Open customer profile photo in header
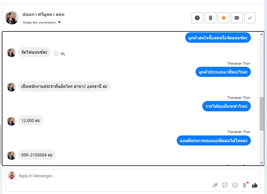267x194 pixels. pyautogui.click(x=12, y=18)
